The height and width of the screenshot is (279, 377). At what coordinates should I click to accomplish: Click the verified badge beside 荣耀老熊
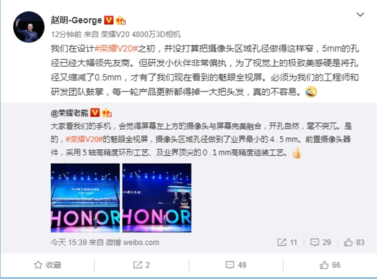(x=96, y=113)
